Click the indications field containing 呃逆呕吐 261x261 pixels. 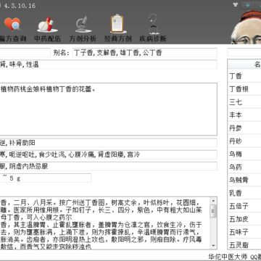click(109, 154)
